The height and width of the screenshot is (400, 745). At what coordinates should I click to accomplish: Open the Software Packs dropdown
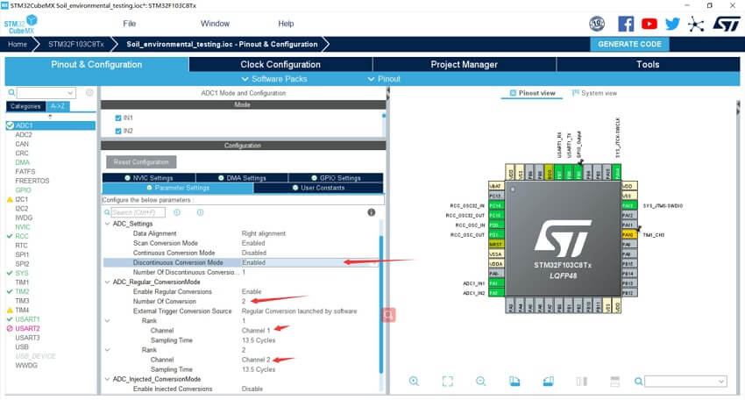tap(274, 79)
